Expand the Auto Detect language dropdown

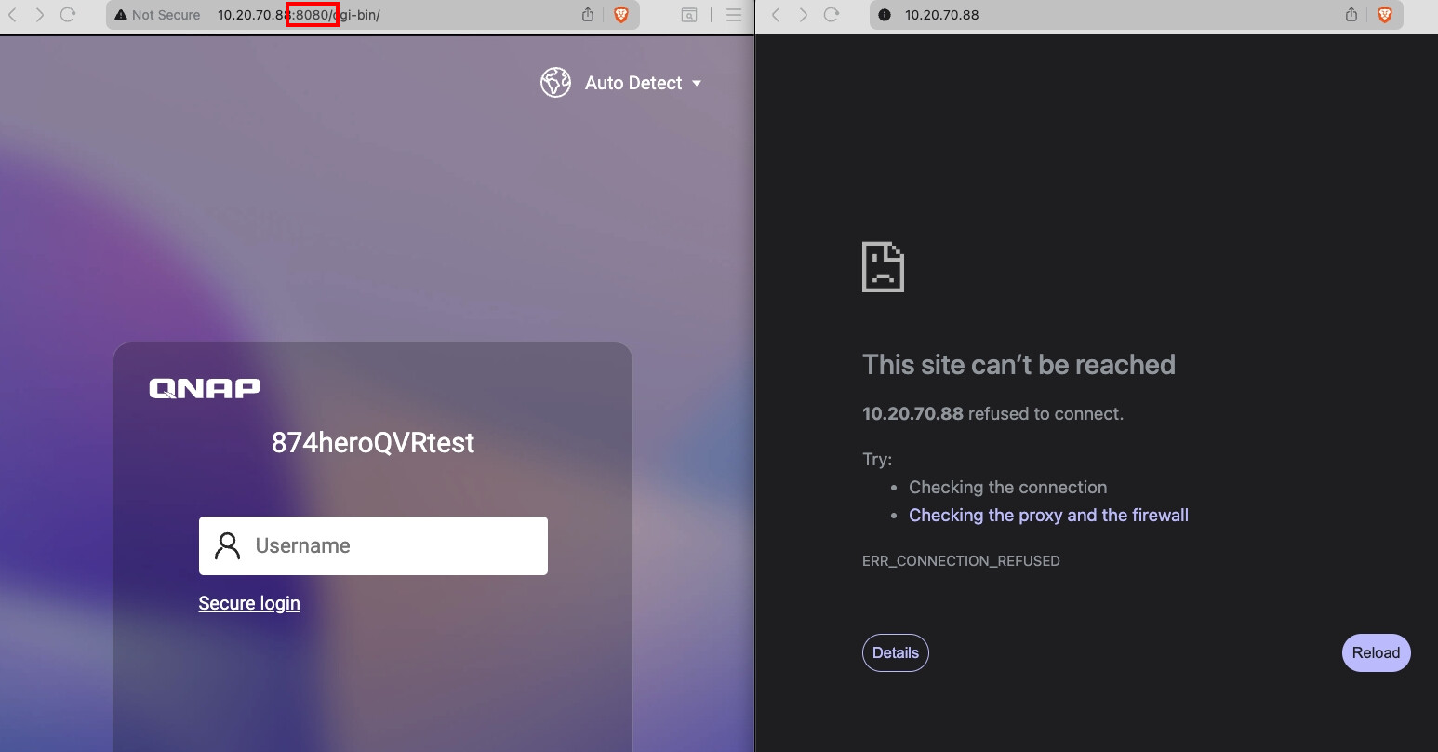click(696, 83)
